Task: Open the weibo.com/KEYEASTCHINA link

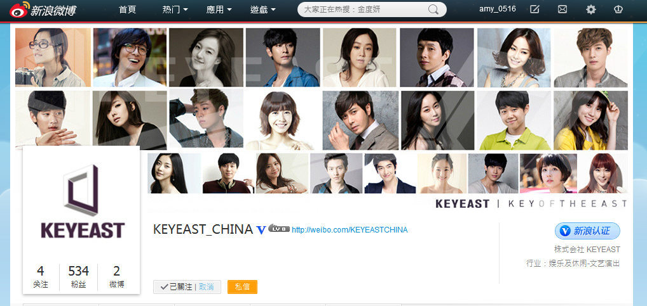Action: point(350,230)
